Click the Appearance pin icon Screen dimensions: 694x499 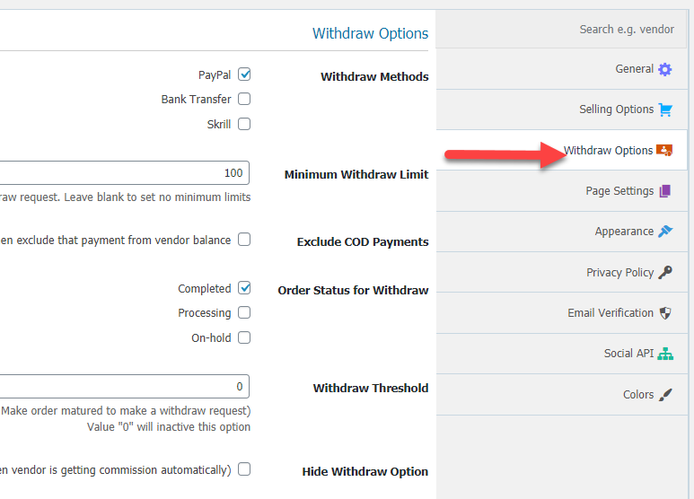665,231
